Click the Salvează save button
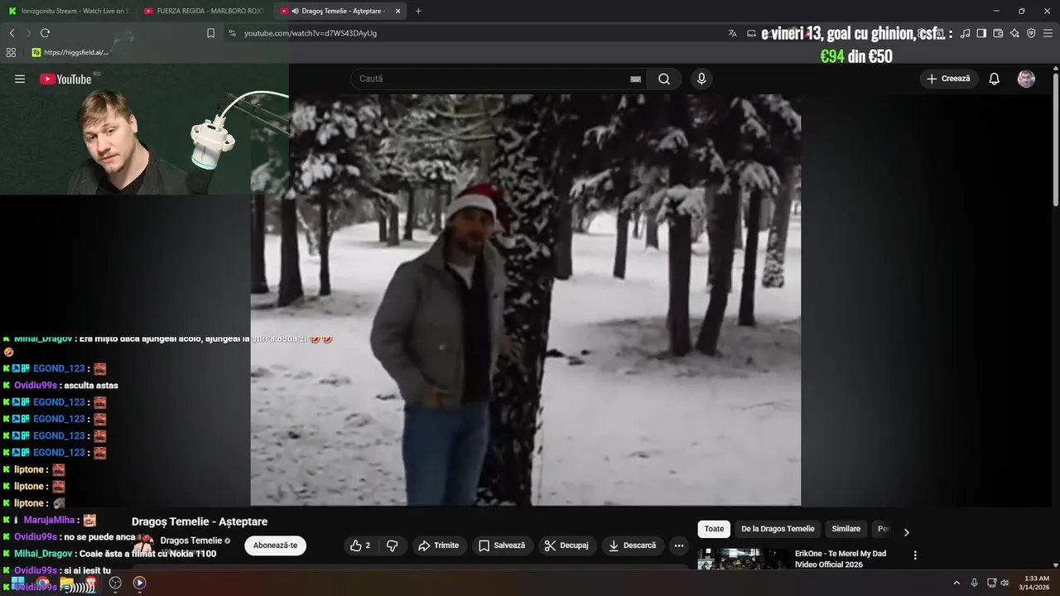Viewport: 1060px width, 596px height. tap(502, 546)
